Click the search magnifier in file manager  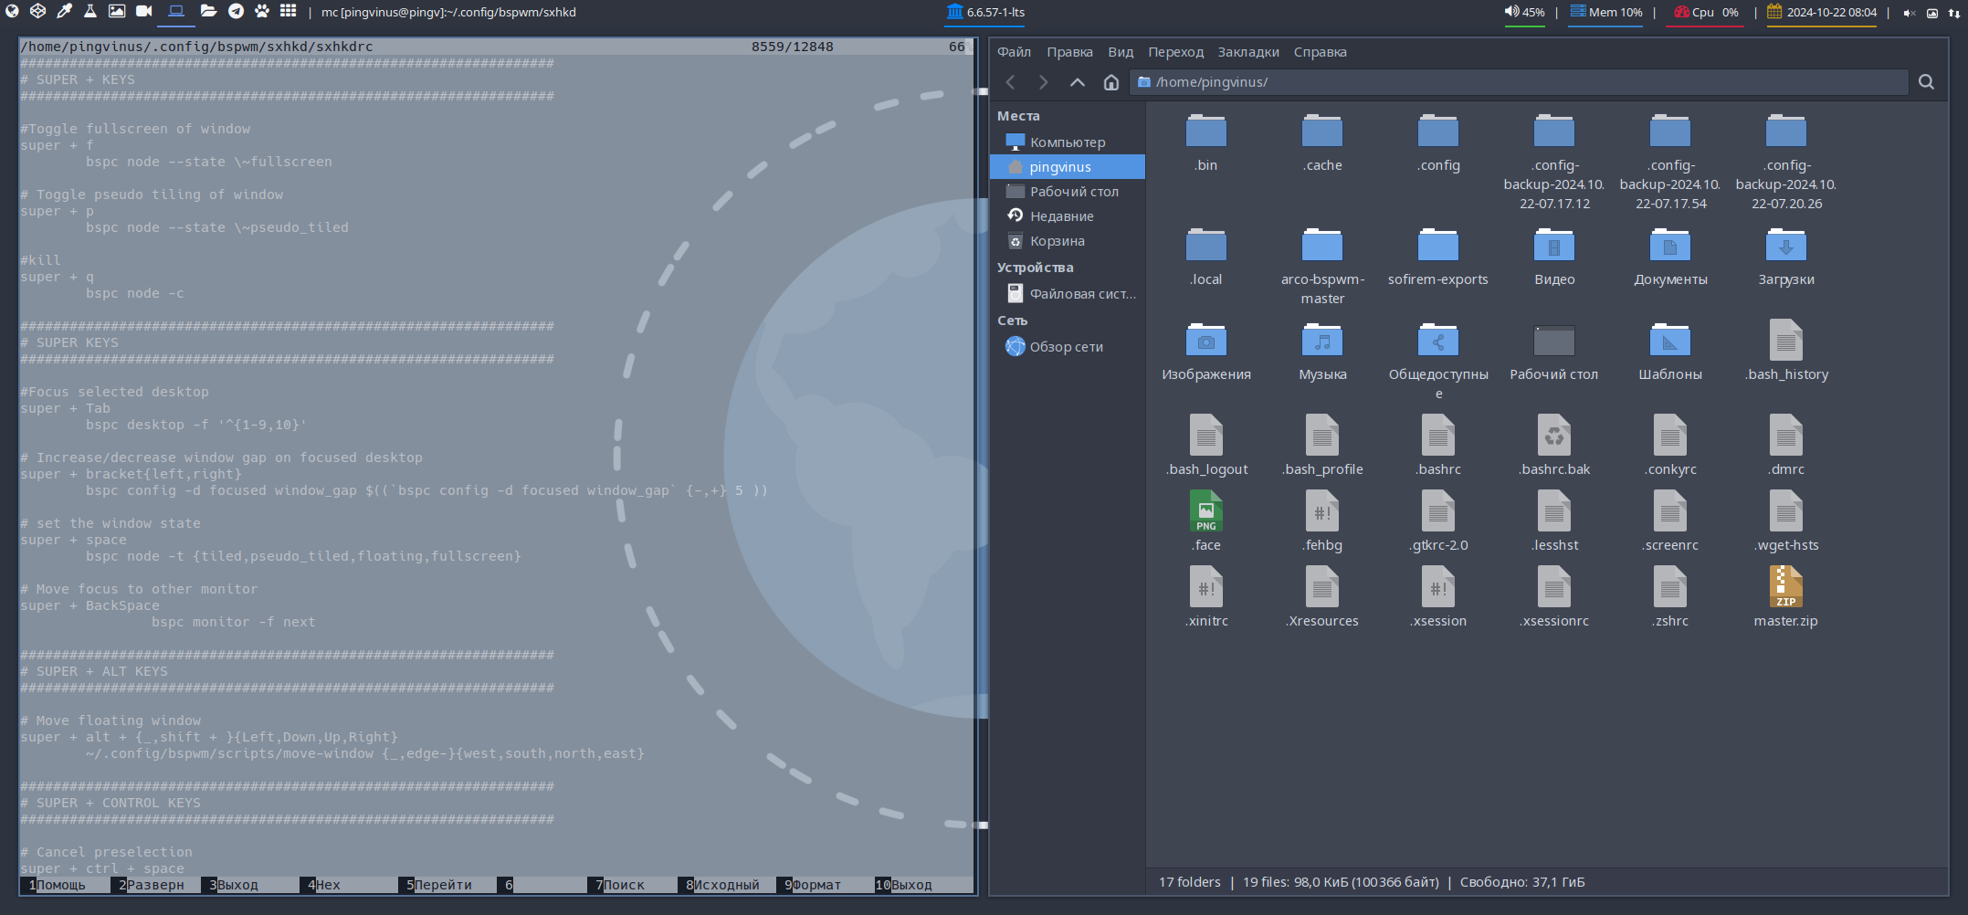pos(1926,82)
